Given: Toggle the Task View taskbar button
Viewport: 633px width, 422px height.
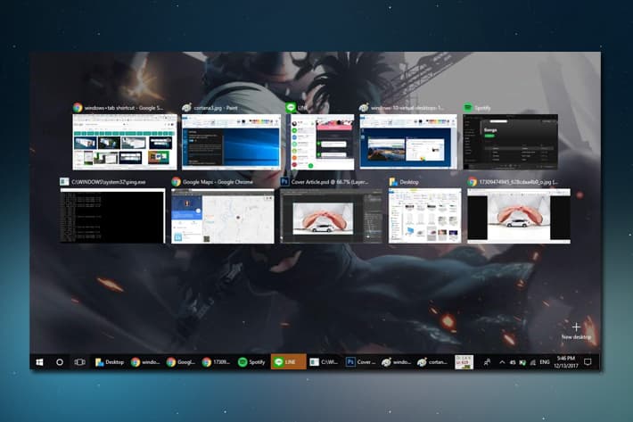Looking at the screenshot, I should click(80, 362).
